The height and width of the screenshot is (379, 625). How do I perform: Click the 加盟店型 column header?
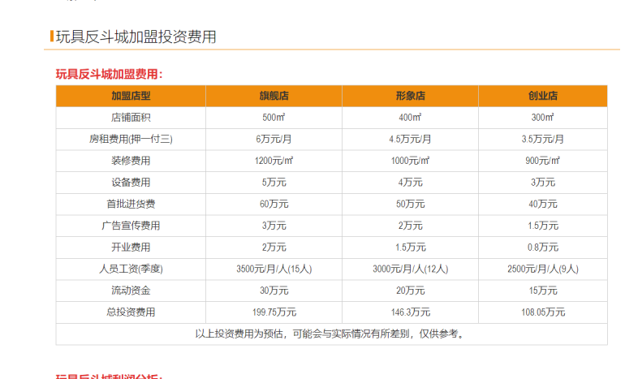131,96
